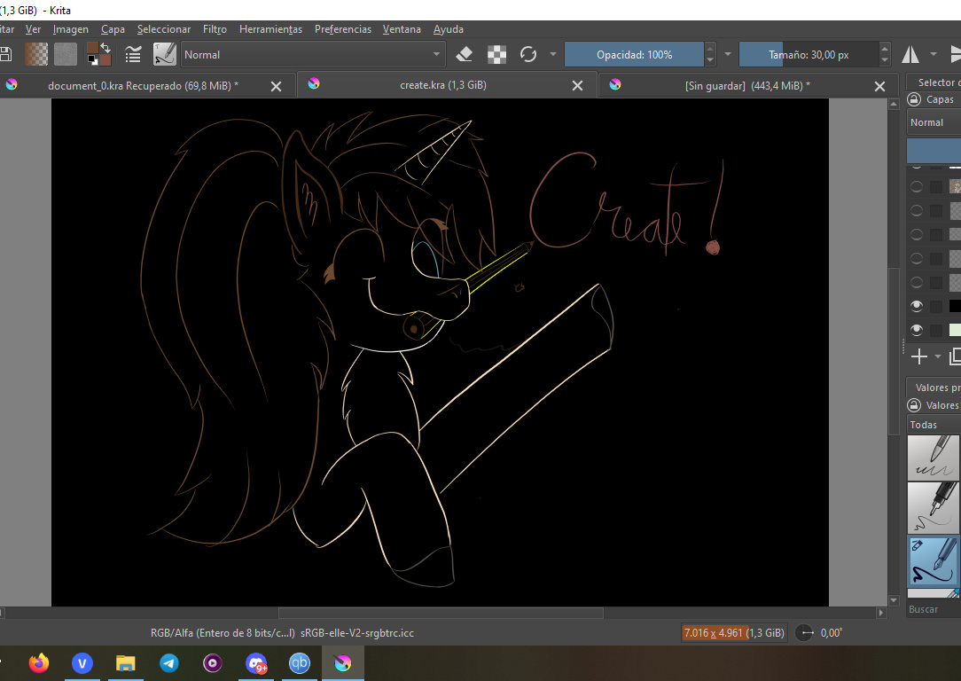Open the Preferencias menu
The image size is (961, 681).
[342, 28]
